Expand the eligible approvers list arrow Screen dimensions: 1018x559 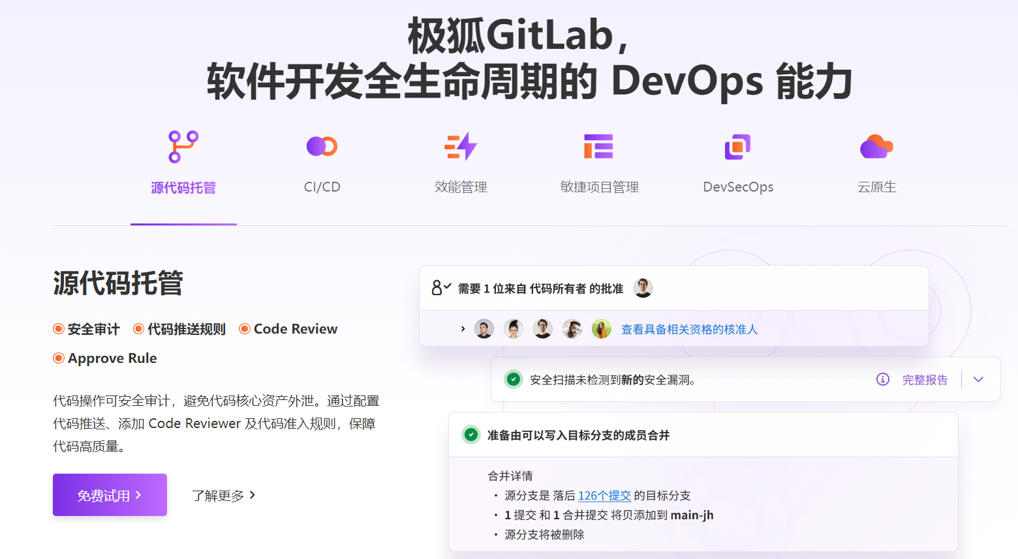coord(463,329)
